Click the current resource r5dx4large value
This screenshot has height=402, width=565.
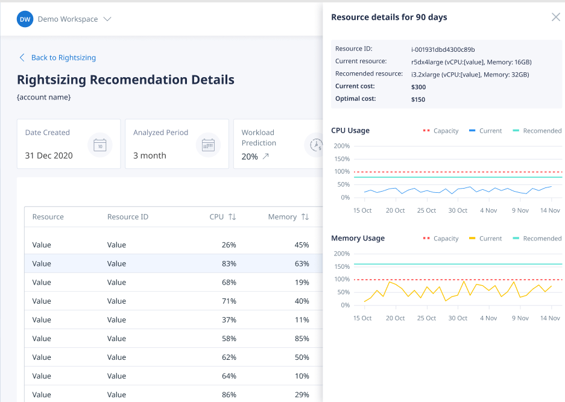point(472,62)
